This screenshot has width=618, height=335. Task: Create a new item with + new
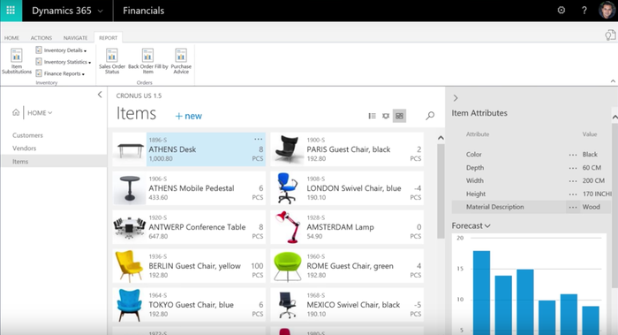point(188,116)
